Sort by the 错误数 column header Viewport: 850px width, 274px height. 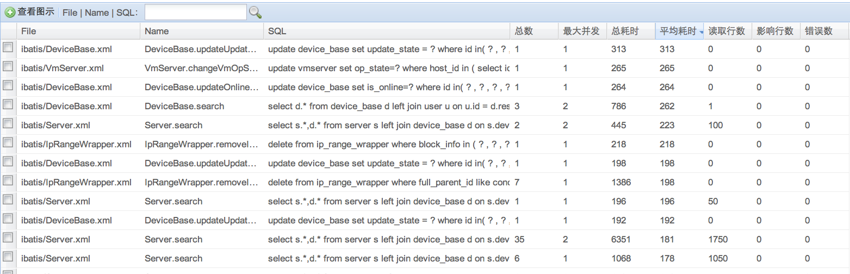[x=819, y=31]
